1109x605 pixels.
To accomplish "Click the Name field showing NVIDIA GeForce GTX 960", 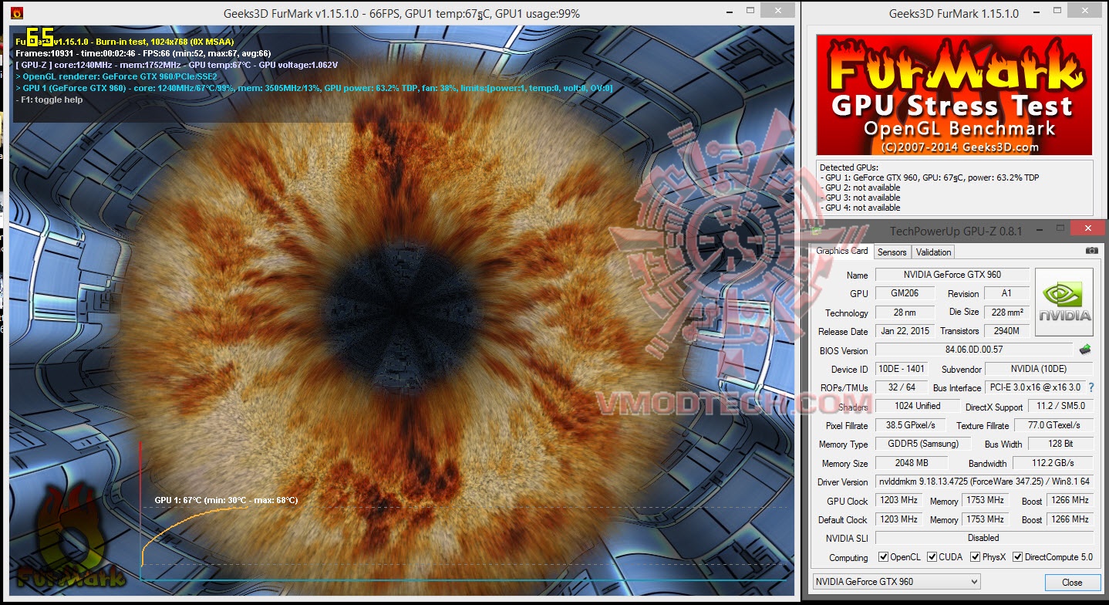I will [952, 275].
